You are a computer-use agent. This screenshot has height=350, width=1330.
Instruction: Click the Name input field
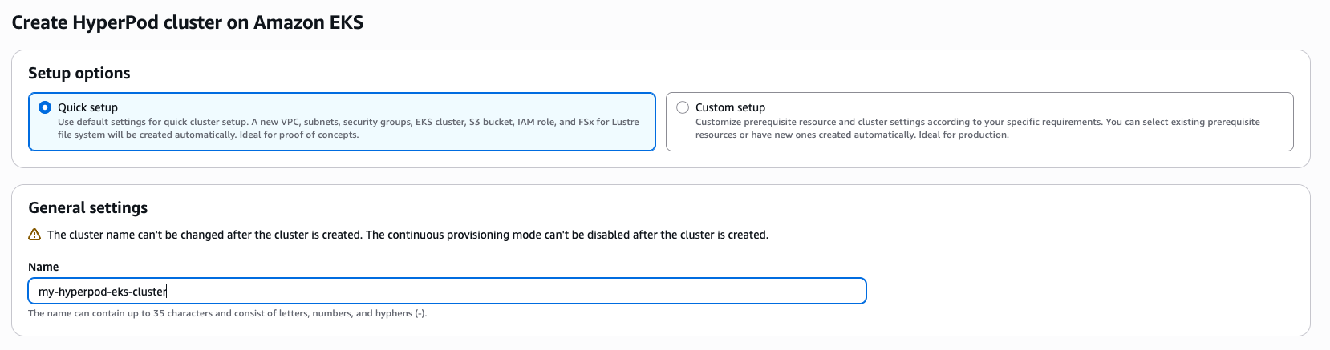(447, 291)
